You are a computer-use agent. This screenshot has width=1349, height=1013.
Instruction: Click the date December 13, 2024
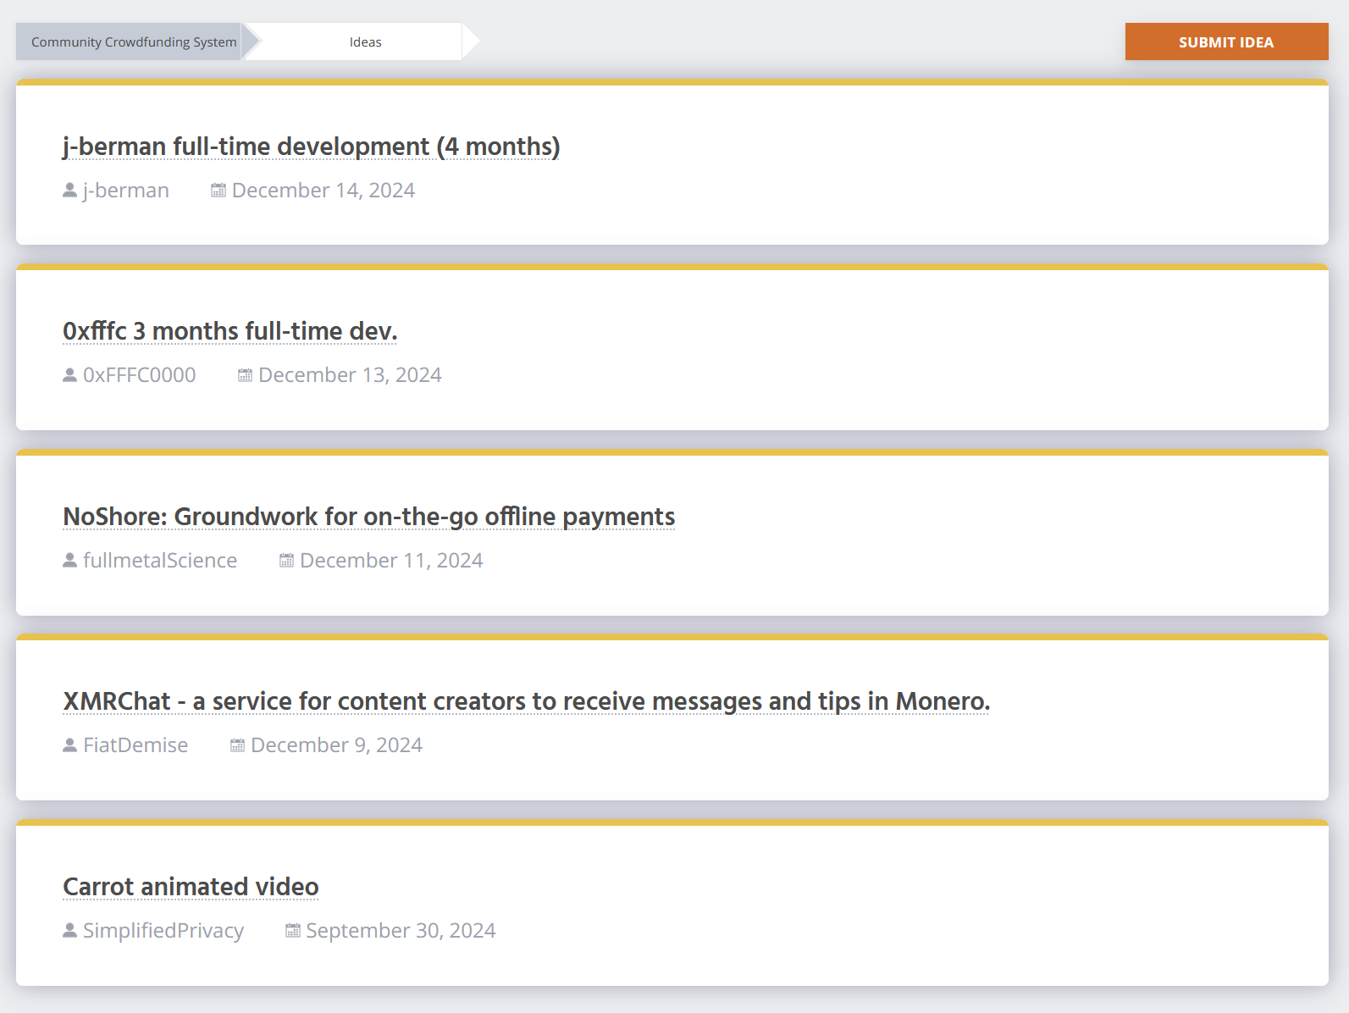(351, 375)
